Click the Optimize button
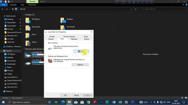The width and height of the screenshot is (188, 105). [x=80, y=65]
